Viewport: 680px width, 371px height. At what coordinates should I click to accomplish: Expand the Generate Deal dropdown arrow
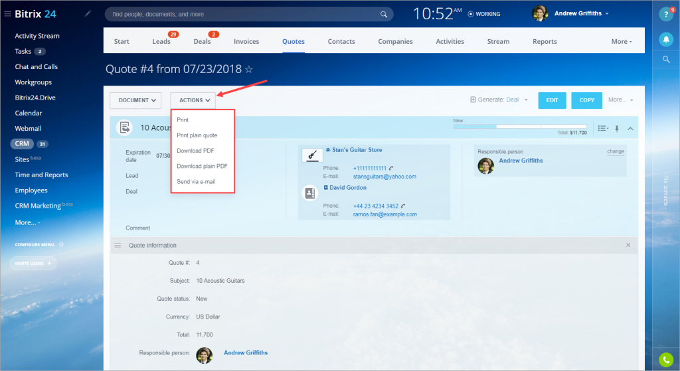click(526, 100)
